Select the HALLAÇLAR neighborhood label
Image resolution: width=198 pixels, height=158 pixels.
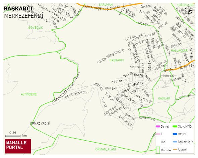click(x=179, y=50)
